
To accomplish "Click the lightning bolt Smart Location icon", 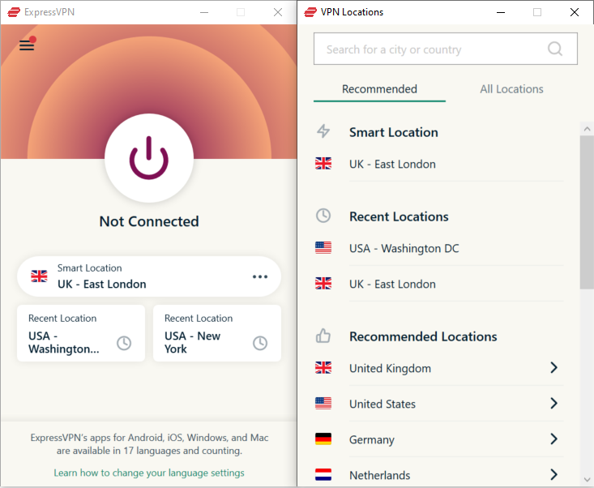I will tap(323, 131).
